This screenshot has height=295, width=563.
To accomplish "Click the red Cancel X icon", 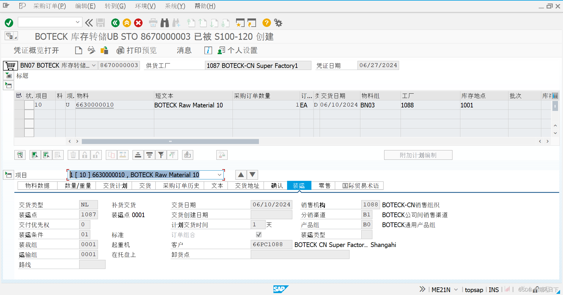I will [138, 23].
